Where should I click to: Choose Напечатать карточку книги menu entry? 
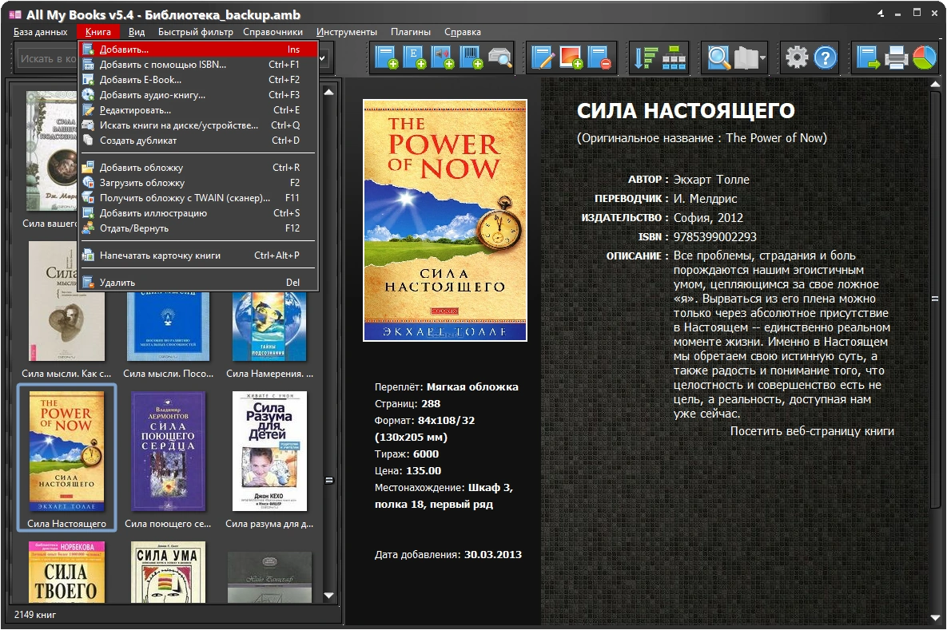[198, 256]
